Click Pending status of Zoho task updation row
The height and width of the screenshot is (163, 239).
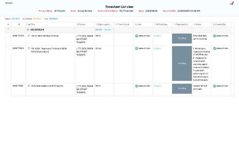click(x=182, y=88)
